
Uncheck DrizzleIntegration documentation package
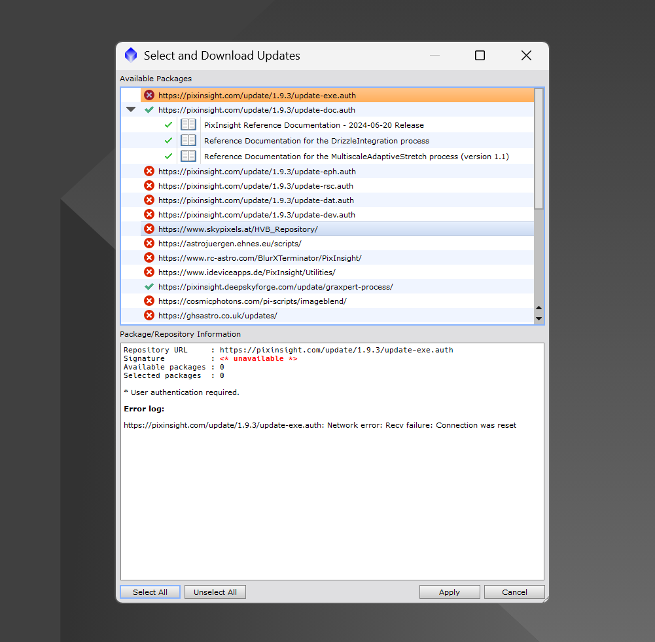pos(168,141)
